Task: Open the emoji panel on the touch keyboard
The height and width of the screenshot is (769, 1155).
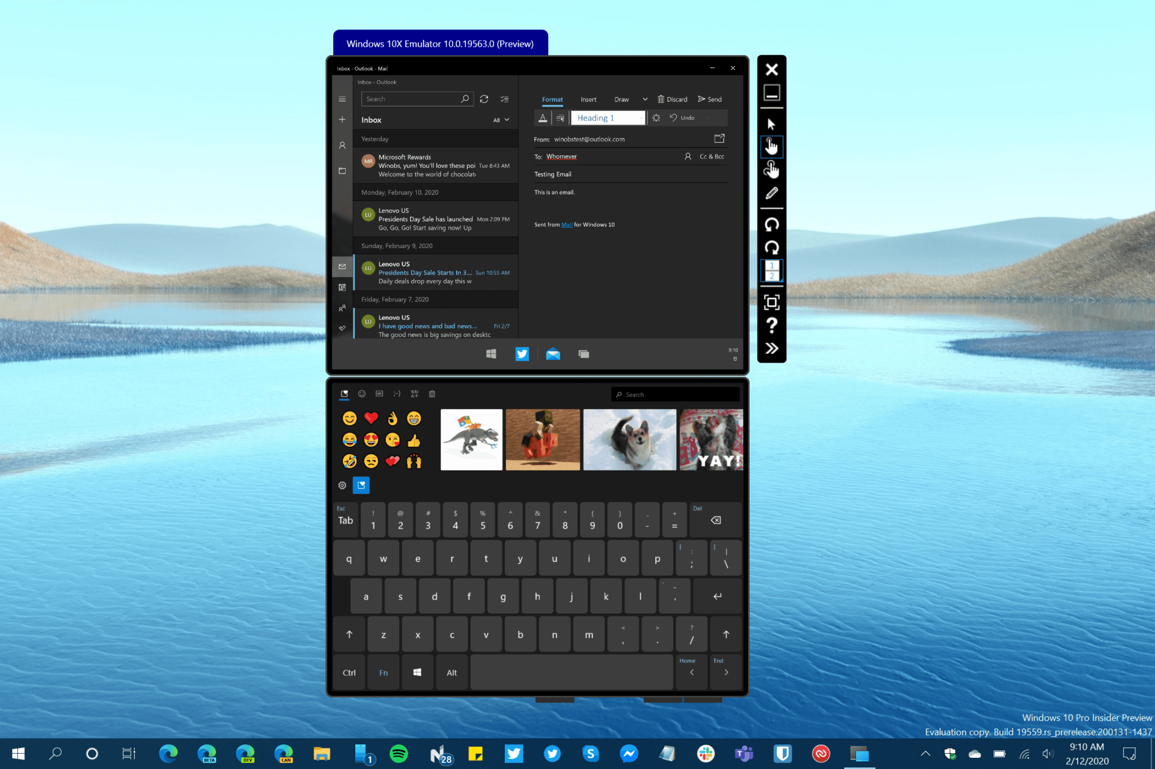Action: [x=362, y=394]
